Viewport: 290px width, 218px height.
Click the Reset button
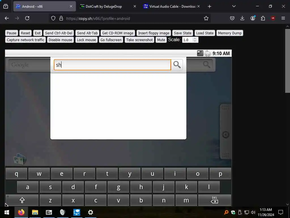click(25, 33)
